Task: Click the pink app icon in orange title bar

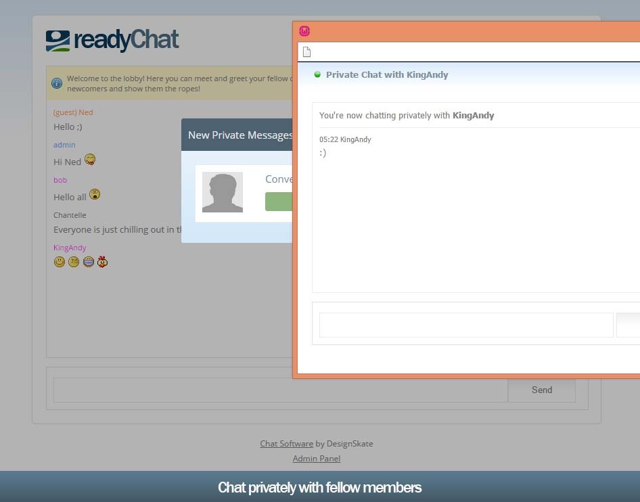Action: coord(304,31)
